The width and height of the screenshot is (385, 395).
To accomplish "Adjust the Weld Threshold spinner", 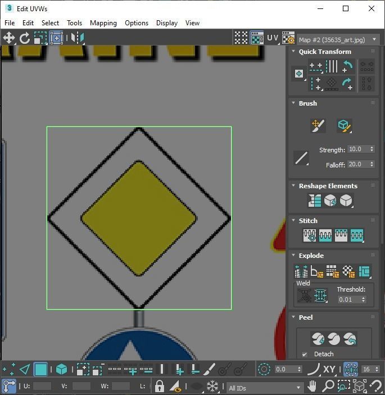I will point(363,299).
